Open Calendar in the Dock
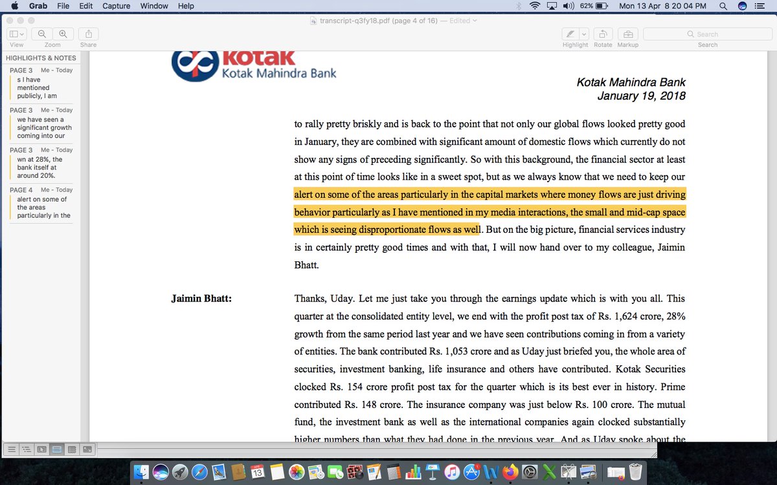The image size is (777, 485). (x=258, y=472)
